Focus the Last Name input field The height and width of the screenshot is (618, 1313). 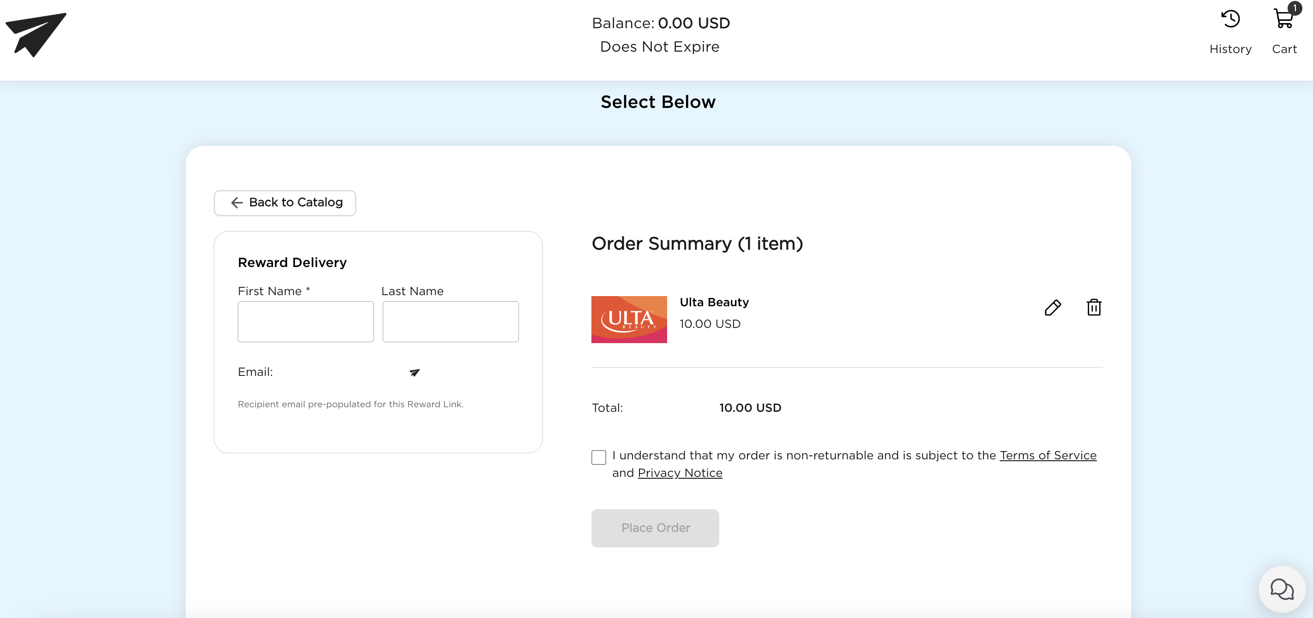click(451, 322)
